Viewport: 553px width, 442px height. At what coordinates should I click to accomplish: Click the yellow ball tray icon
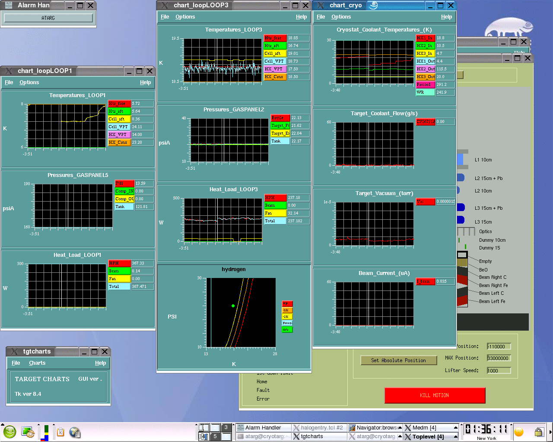pos(519,432)
